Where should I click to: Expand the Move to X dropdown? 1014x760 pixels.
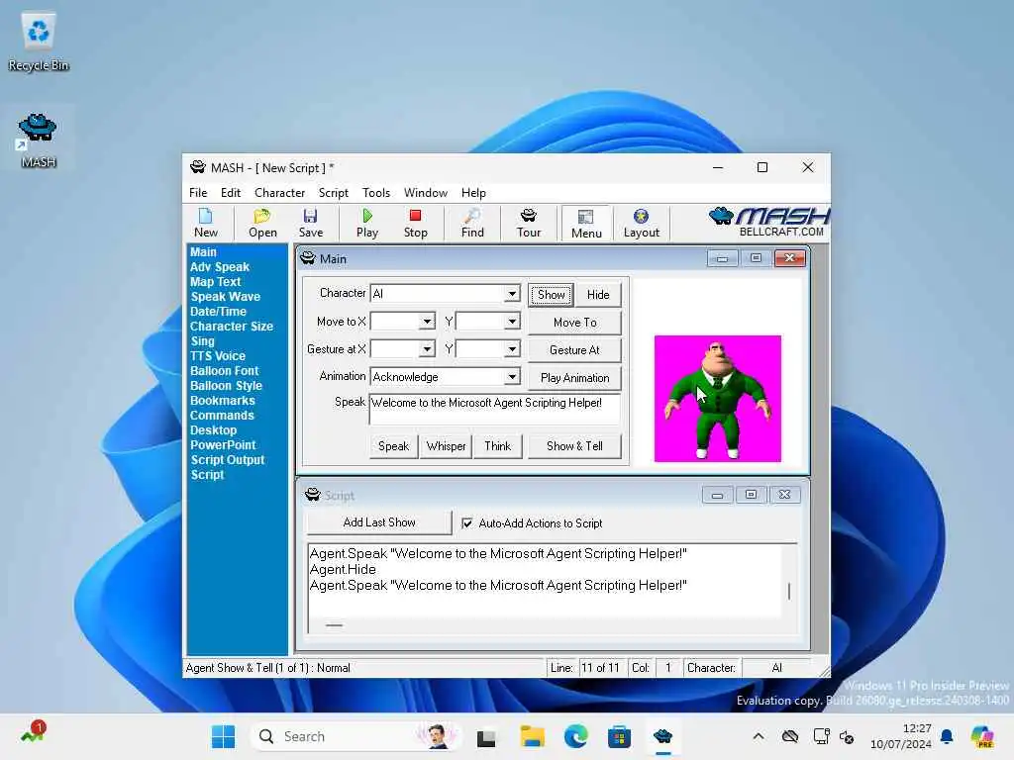point(427,322)
